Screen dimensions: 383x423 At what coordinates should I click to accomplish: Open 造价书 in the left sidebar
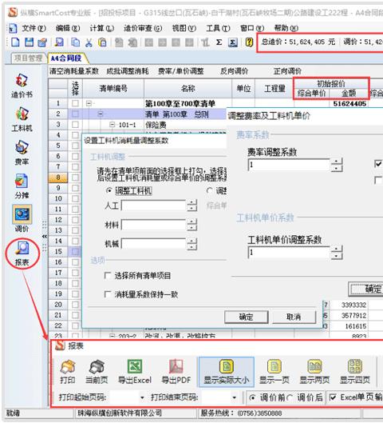pos(22,86)
